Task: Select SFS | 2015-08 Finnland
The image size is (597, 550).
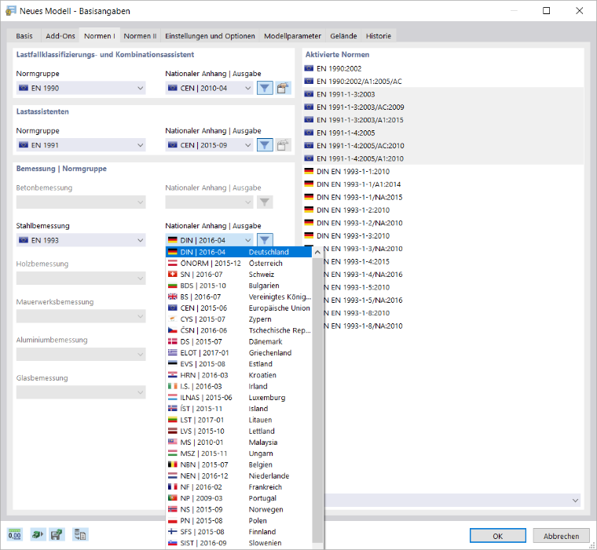Action: 239,532
